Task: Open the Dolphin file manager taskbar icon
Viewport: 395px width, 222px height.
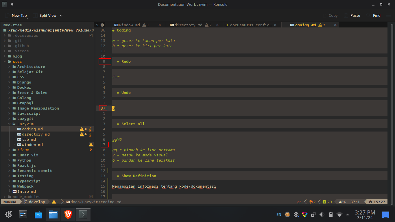Action: point(53,214)
